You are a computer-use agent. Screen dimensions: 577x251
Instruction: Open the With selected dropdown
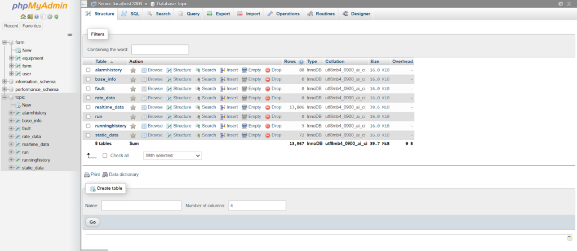point(172,156)
